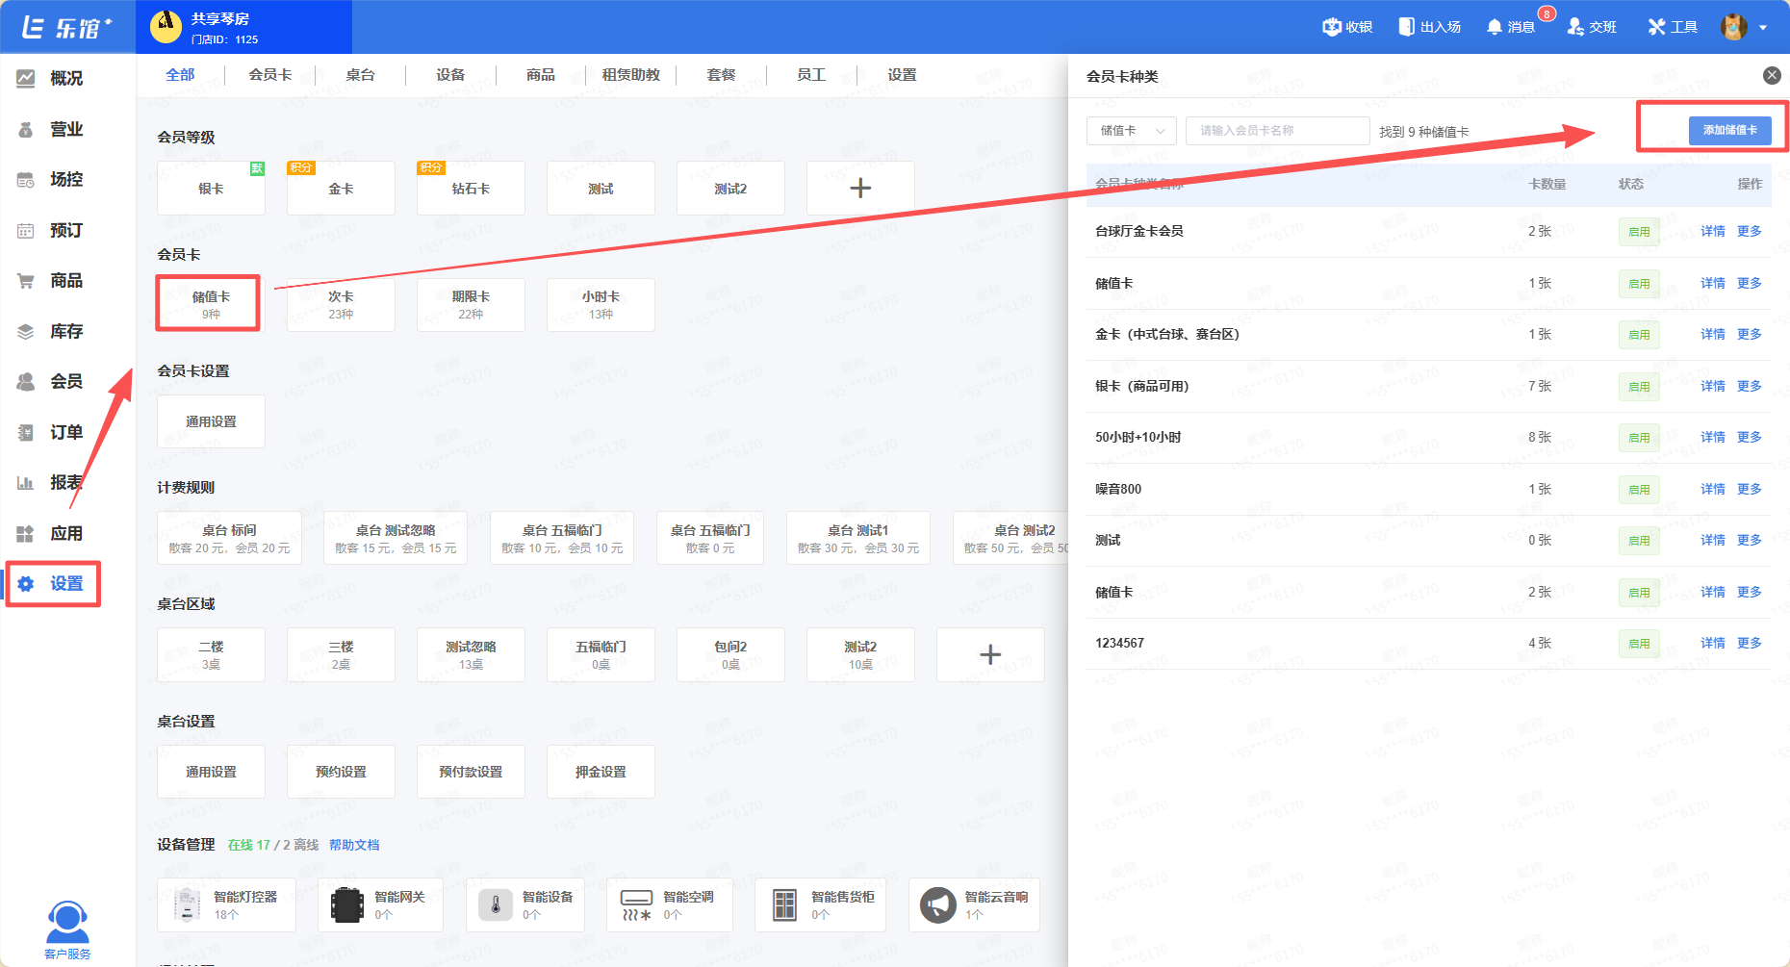Click the 交班 shift handover icon
1790x967 pixels.
[1575, 27]
